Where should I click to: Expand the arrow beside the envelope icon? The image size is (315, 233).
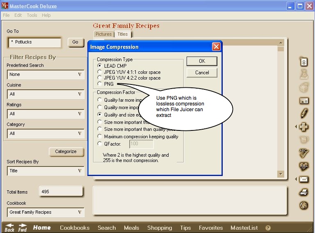click(x=296, y=179)
